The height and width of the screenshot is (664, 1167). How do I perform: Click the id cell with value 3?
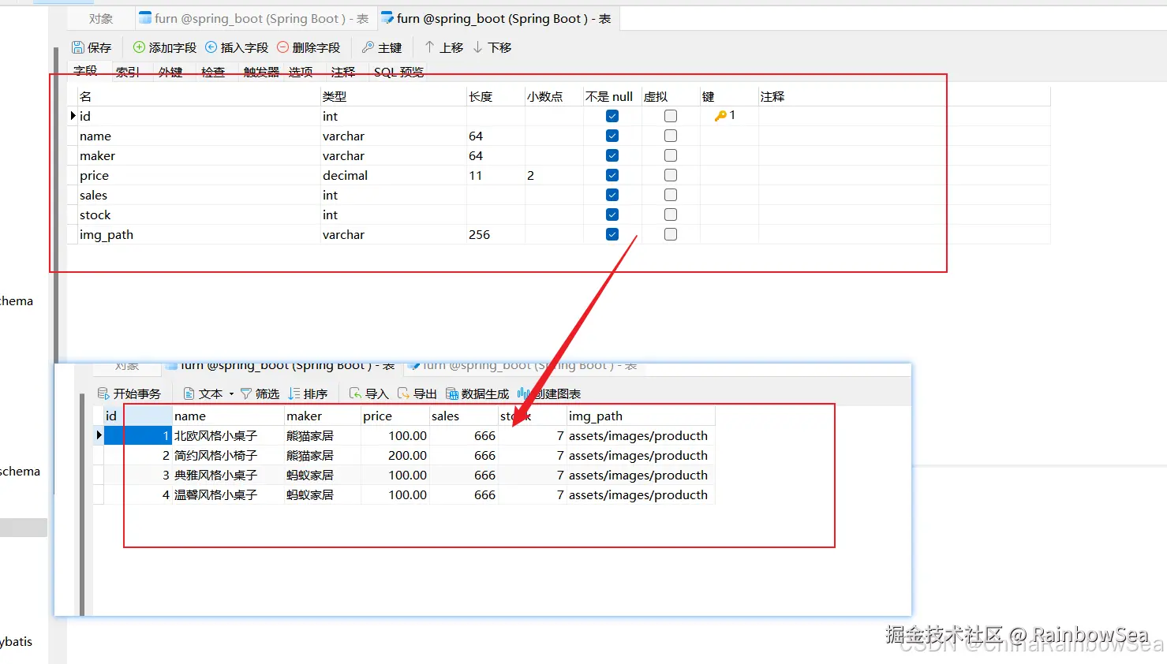tap(138, 475)
